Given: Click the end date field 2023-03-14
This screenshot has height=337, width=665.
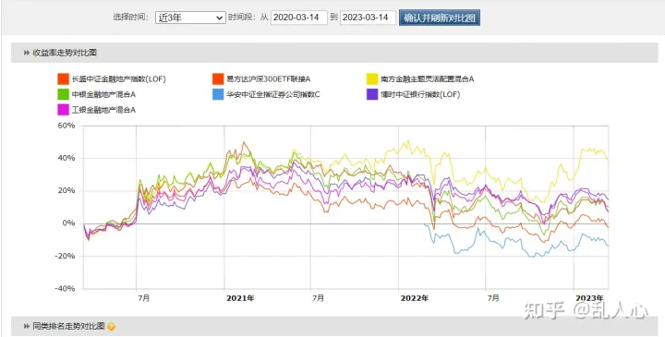Looking at the screenshot, I should tap(369, 18).
